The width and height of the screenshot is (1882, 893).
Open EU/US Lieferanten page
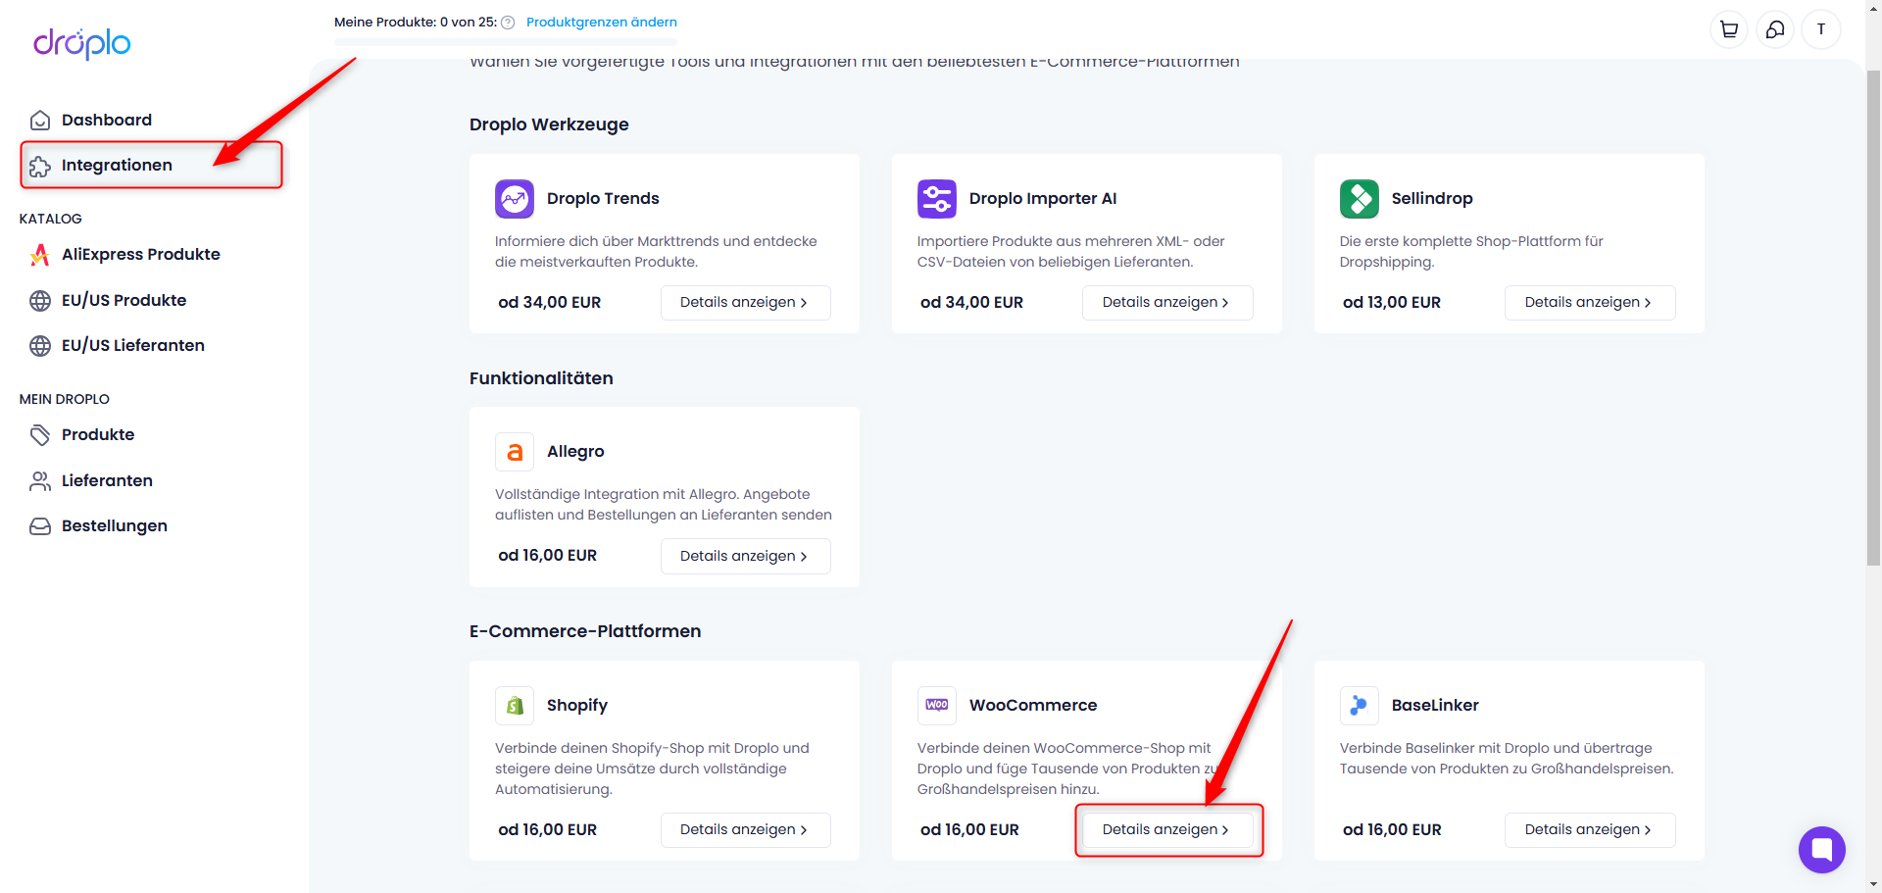(133, 345)
